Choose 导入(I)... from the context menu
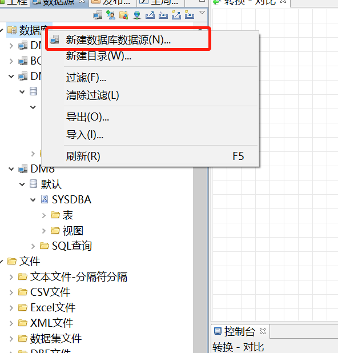 150,135
